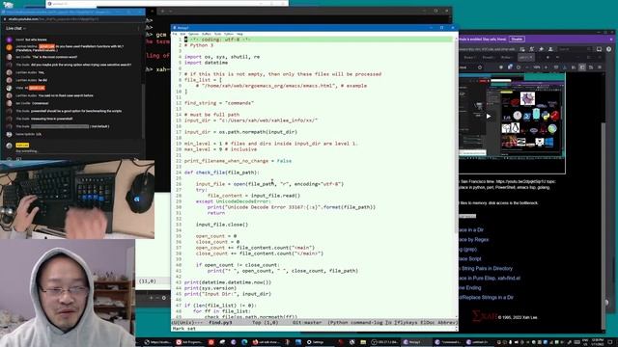Viewport: 618px width, 347px height.
Task: Click the Python mode name in Emacs mode line
Action: click(x=339, y=323)
